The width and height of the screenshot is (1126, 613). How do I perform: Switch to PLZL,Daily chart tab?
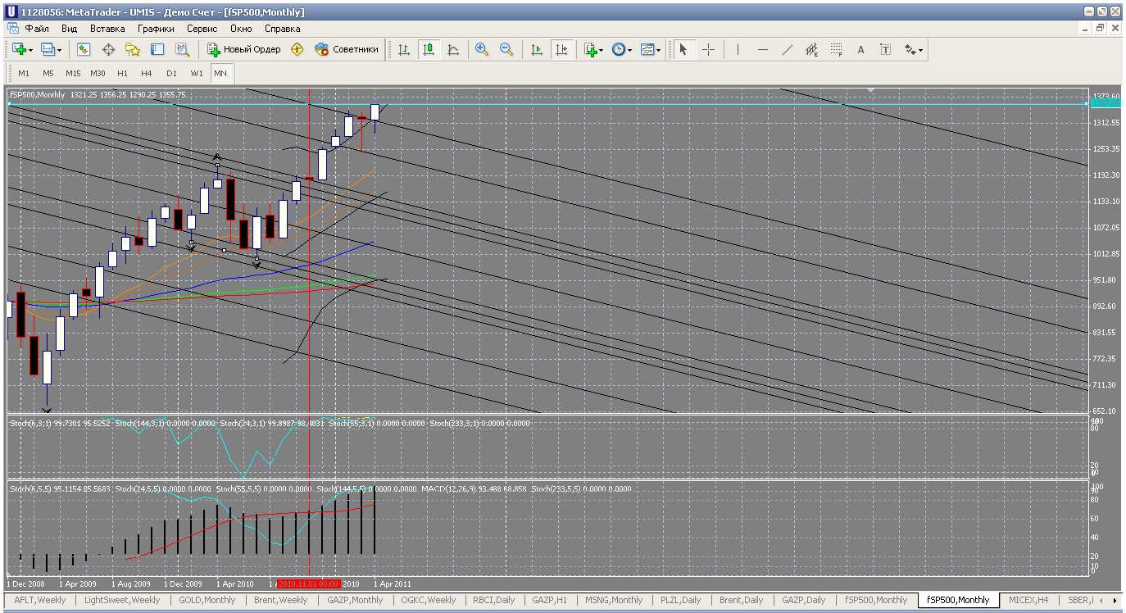[x=681, y=600]
